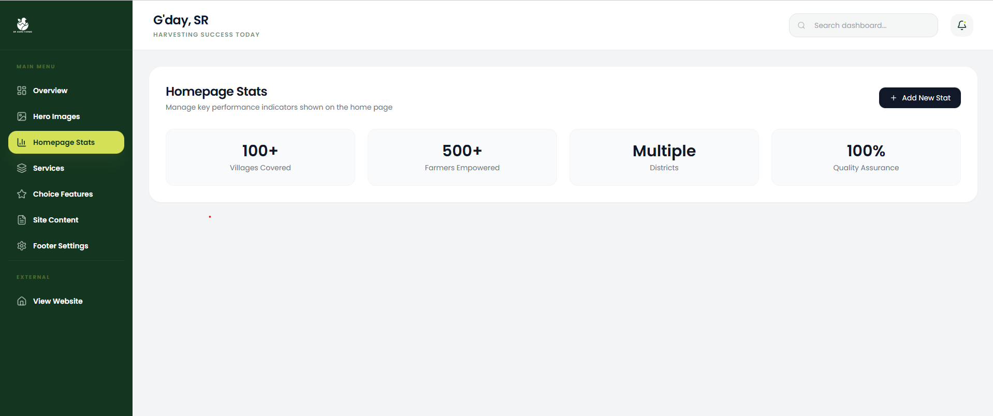Open the View Website link
The height and width of the screenshot is (416, 993).
pyautogui.click(x=57, y=301)
